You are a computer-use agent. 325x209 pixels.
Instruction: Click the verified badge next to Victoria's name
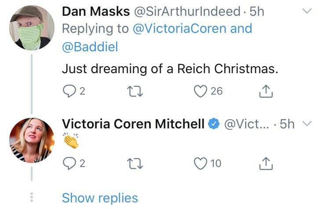point(214,124)
